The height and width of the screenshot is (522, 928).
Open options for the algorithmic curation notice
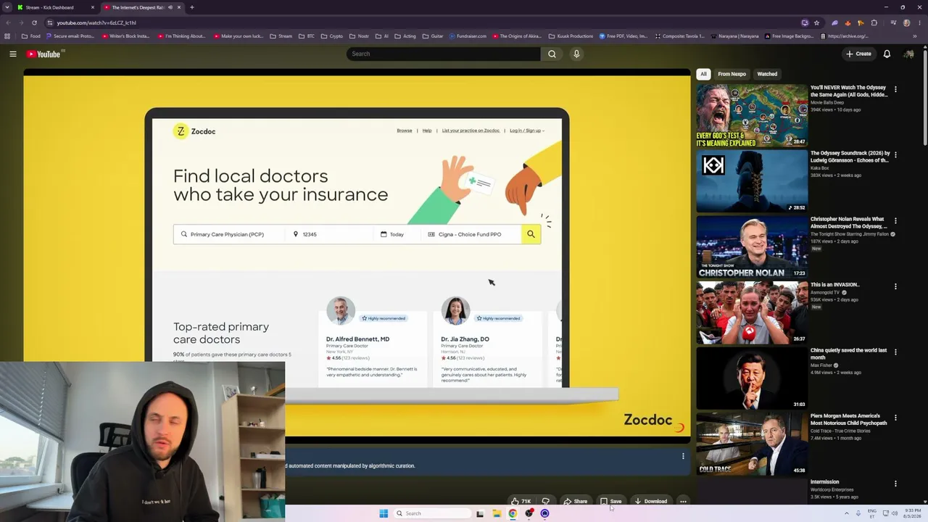point(683,456)
